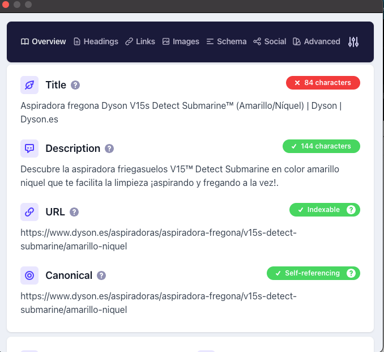Screen dimensions: 384x352
Task: Click the URL help question mark
Action: [x=74, y=212]
